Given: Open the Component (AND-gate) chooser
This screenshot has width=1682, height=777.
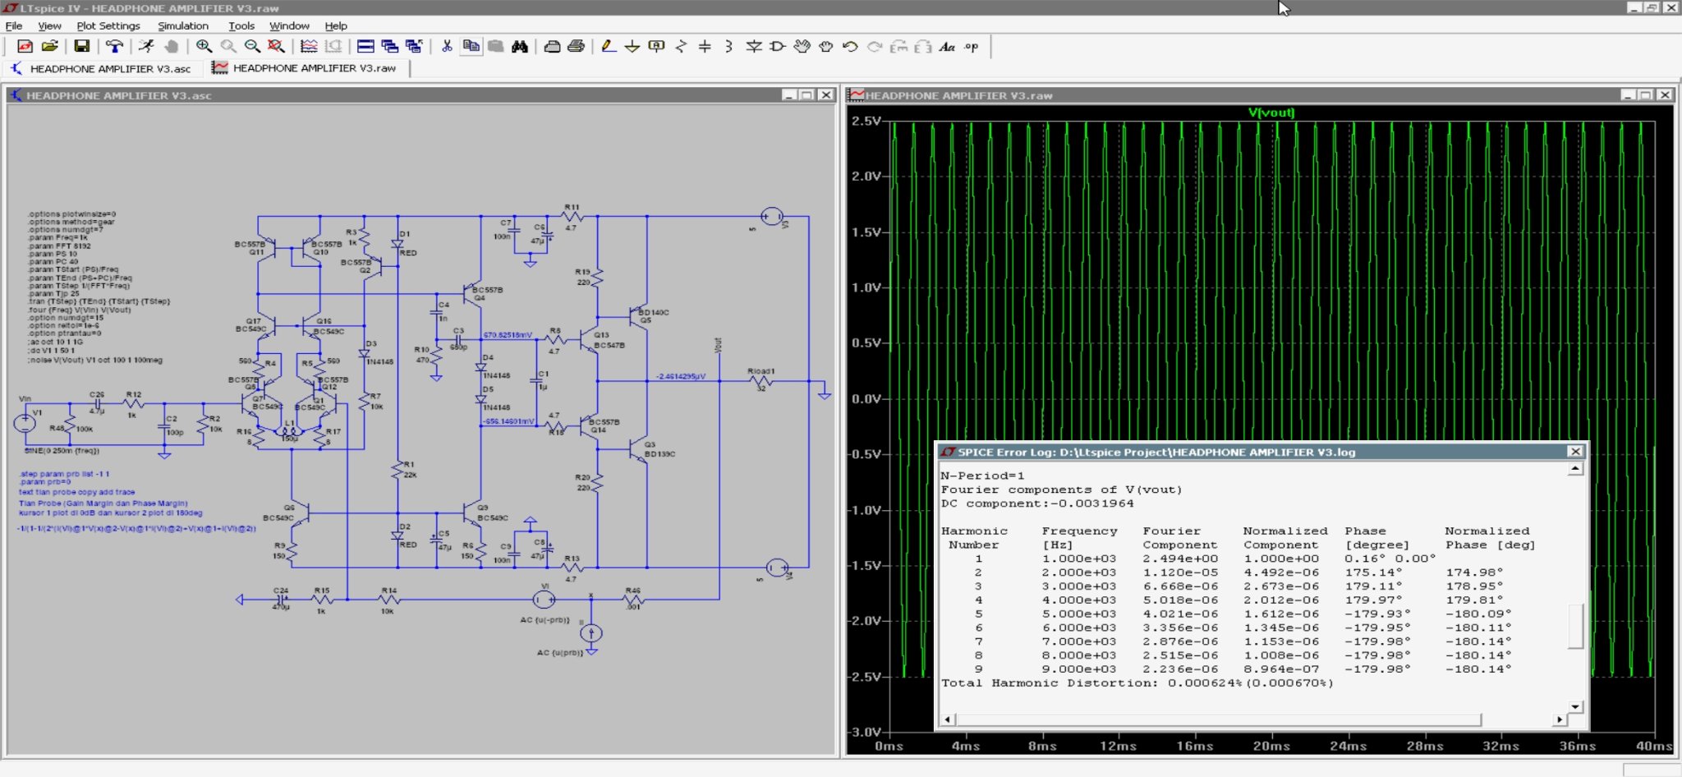Looking at the screenshot, I should point(778,47).
